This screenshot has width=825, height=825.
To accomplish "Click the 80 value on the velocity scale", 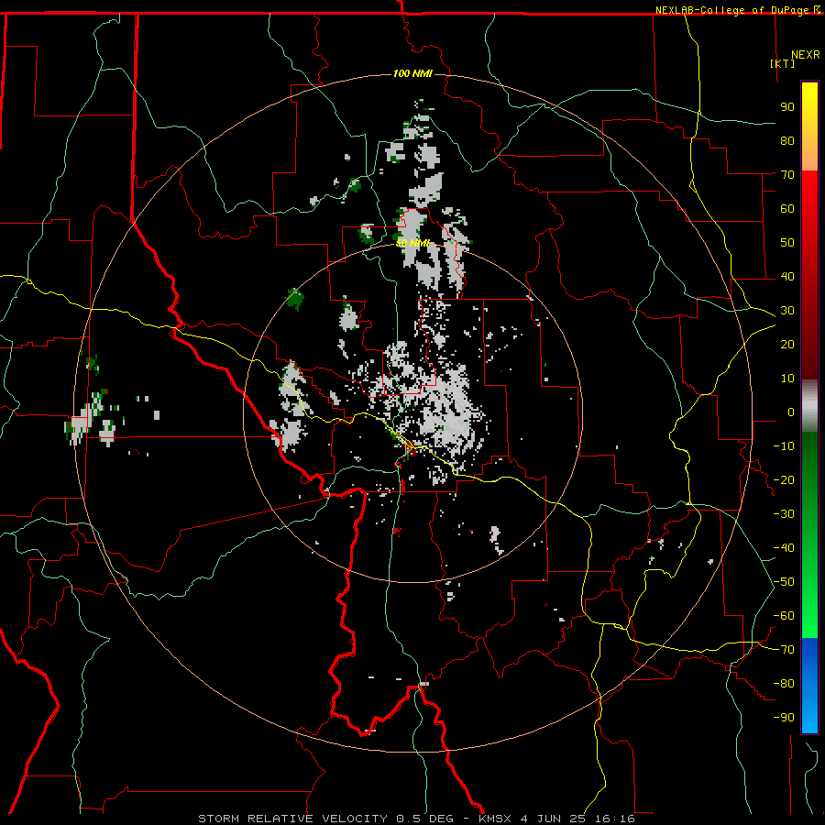I will 787,140.
